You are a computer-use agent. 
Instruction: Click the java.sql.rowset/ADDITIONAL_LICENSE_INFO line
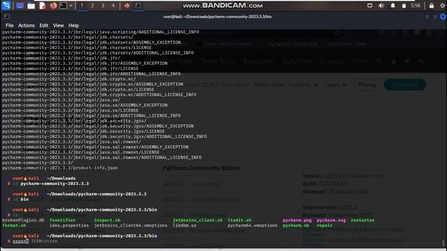(102, 158)
